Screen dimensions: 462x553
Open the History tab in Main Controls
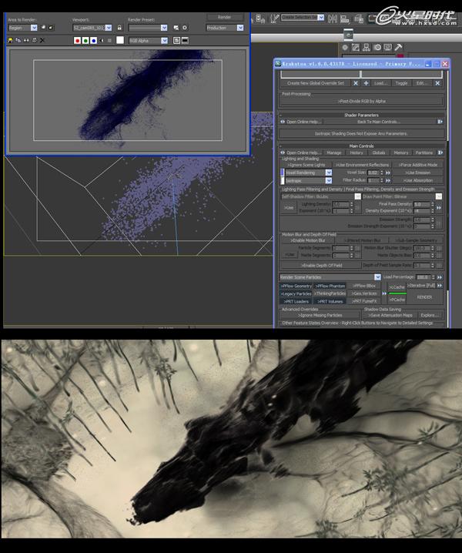(356, 152)
